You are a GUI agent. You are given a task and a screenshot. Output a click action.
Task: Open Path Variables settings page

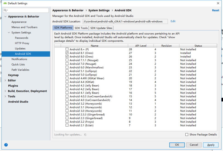click(x=20, y=70)
